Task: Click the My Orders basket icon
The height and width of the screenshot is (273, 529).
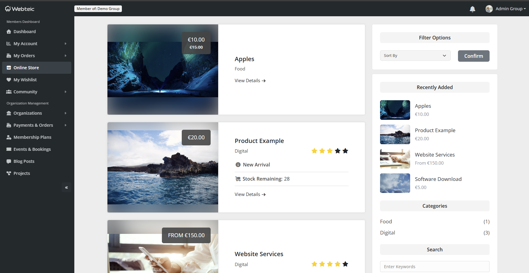Action: tap(9, 56)
